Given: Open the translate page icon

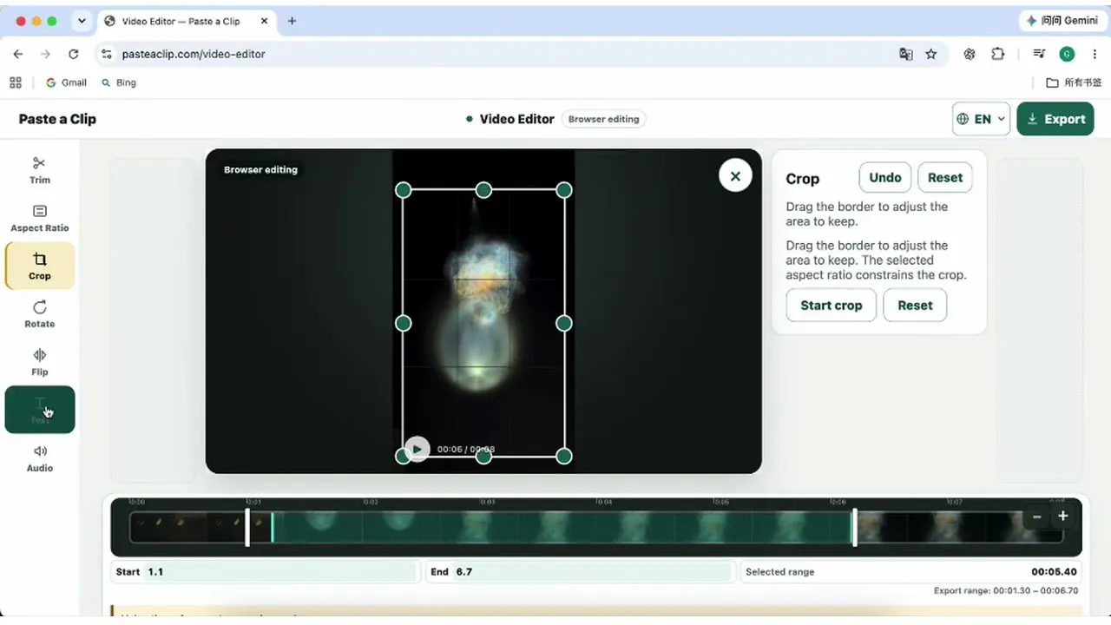Looking at the screenshot, I should (x=906, y=54).
